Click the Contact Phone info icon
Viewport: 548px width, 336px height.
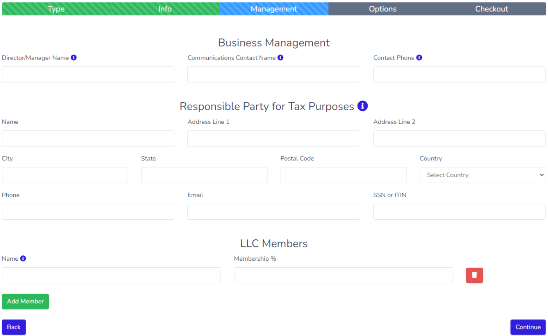click(419, 57)
